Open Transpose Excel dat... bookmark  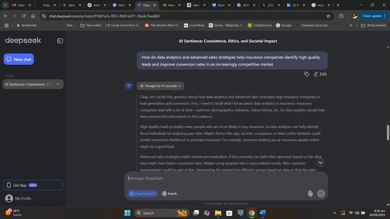[x=313, y=25]
